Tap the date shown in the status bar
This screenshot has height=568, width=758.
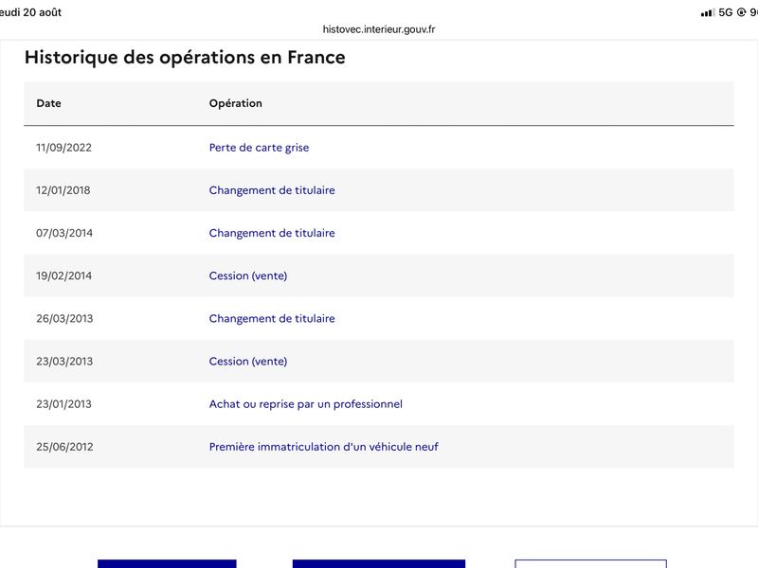(x=31, y=12)
